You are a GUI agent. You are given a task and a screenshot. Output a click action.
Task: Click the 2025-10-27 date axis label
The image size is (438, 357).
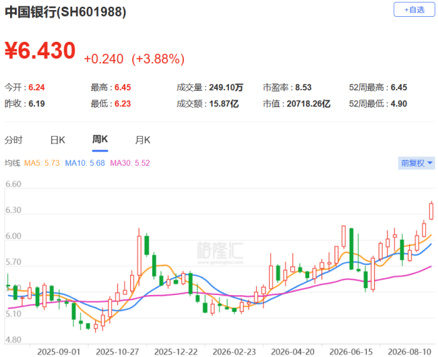(117, 352)
